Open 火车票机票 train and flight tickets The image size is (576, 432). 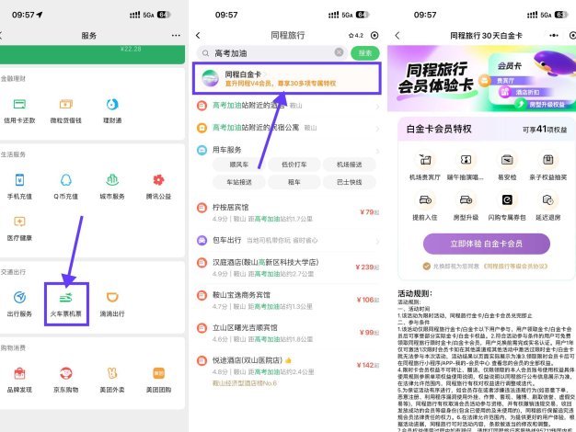coord(65,304)
